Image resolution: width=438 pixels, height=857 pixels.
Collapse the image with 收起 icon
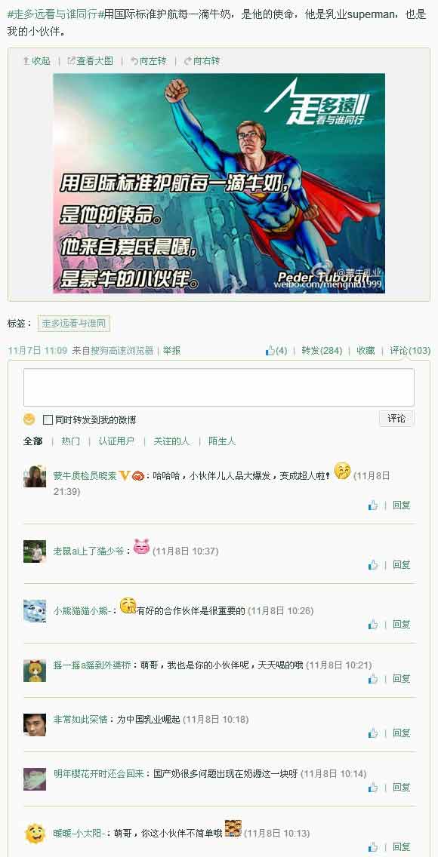(36, 61)
